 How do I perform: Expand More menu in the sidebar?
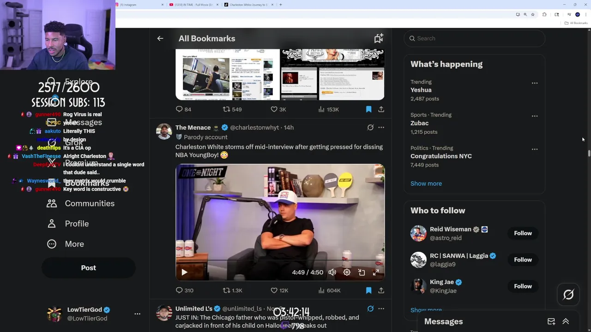[x=65, y=244]
